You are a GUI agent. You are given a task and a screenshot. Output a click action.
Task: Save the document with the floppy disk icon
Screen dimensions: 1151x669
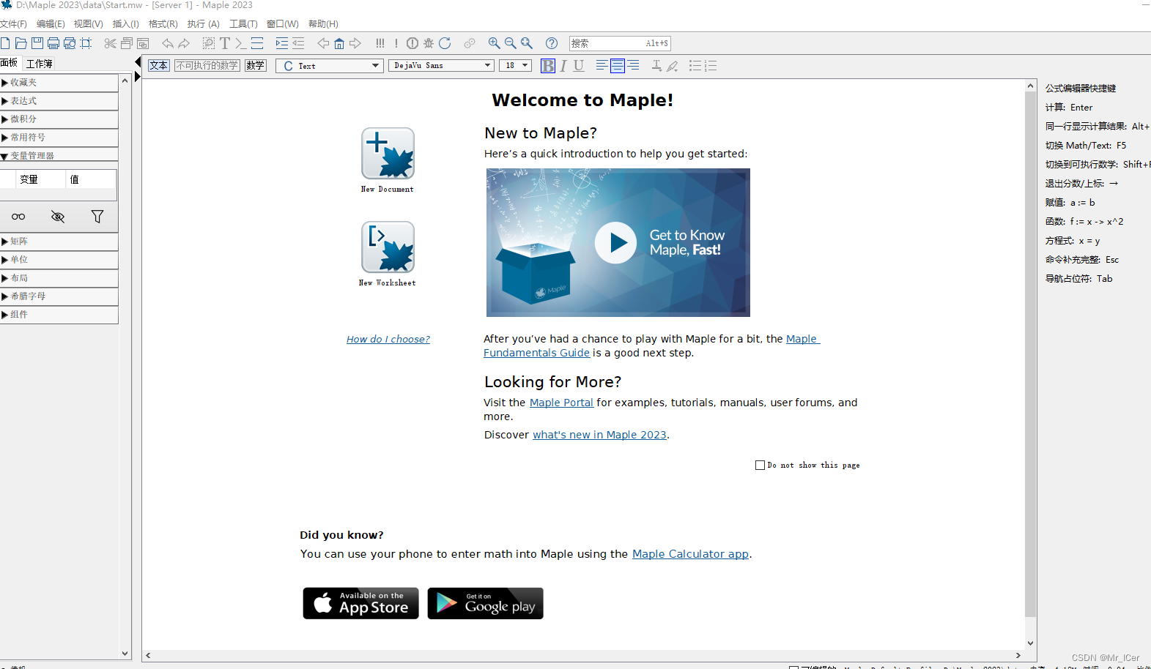click(x=37, y=43)
